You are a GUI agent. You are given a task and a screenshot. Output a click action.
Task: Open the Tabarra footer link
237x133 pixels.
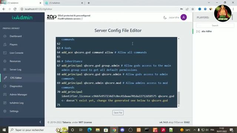coord(66,122)
